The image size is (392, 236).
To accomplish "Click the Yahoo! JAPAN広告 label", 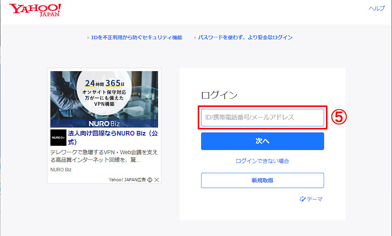I will point(127,180).
